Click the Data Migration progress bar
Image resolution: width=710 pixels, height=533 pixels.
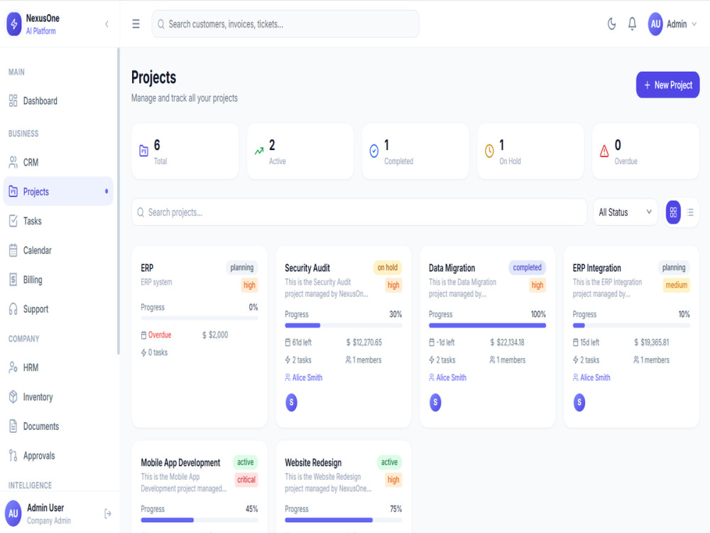pyautogui.click(x=487, y=325)
